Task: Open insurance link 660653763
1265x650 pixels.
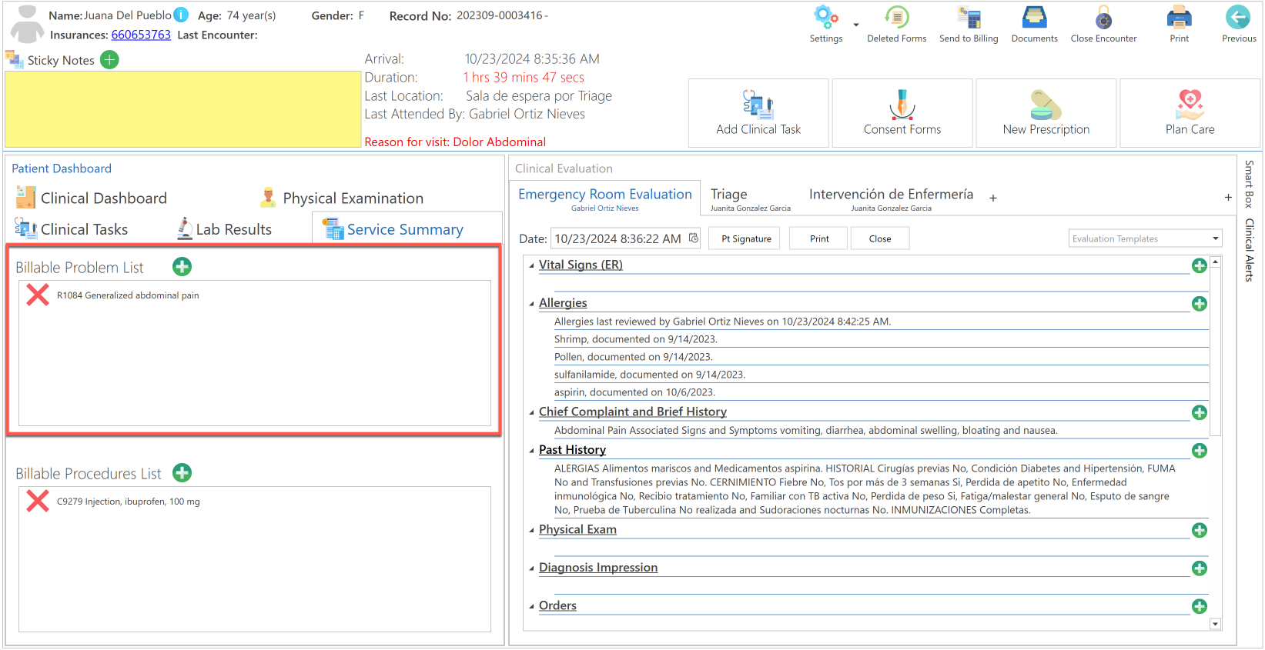Action: 141,35
